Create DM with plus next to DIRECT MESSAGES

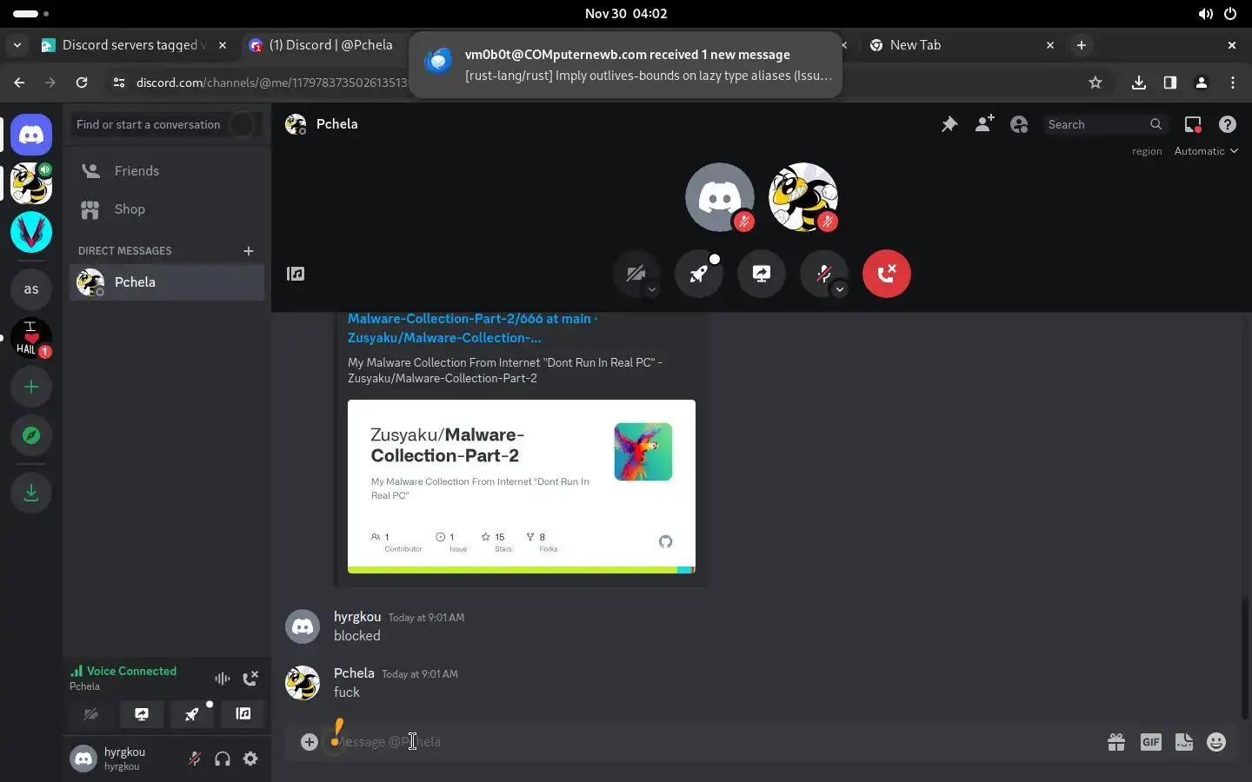(x=249, y=251)
